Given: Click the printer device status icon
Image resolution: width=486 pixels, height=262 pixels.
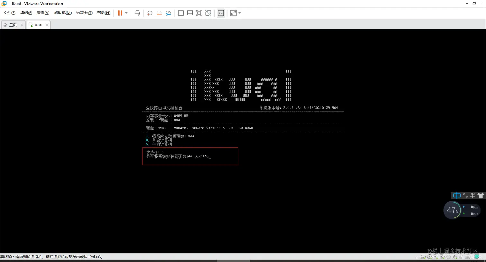Looking at the screenshot, I should click(x=448, y=257).
